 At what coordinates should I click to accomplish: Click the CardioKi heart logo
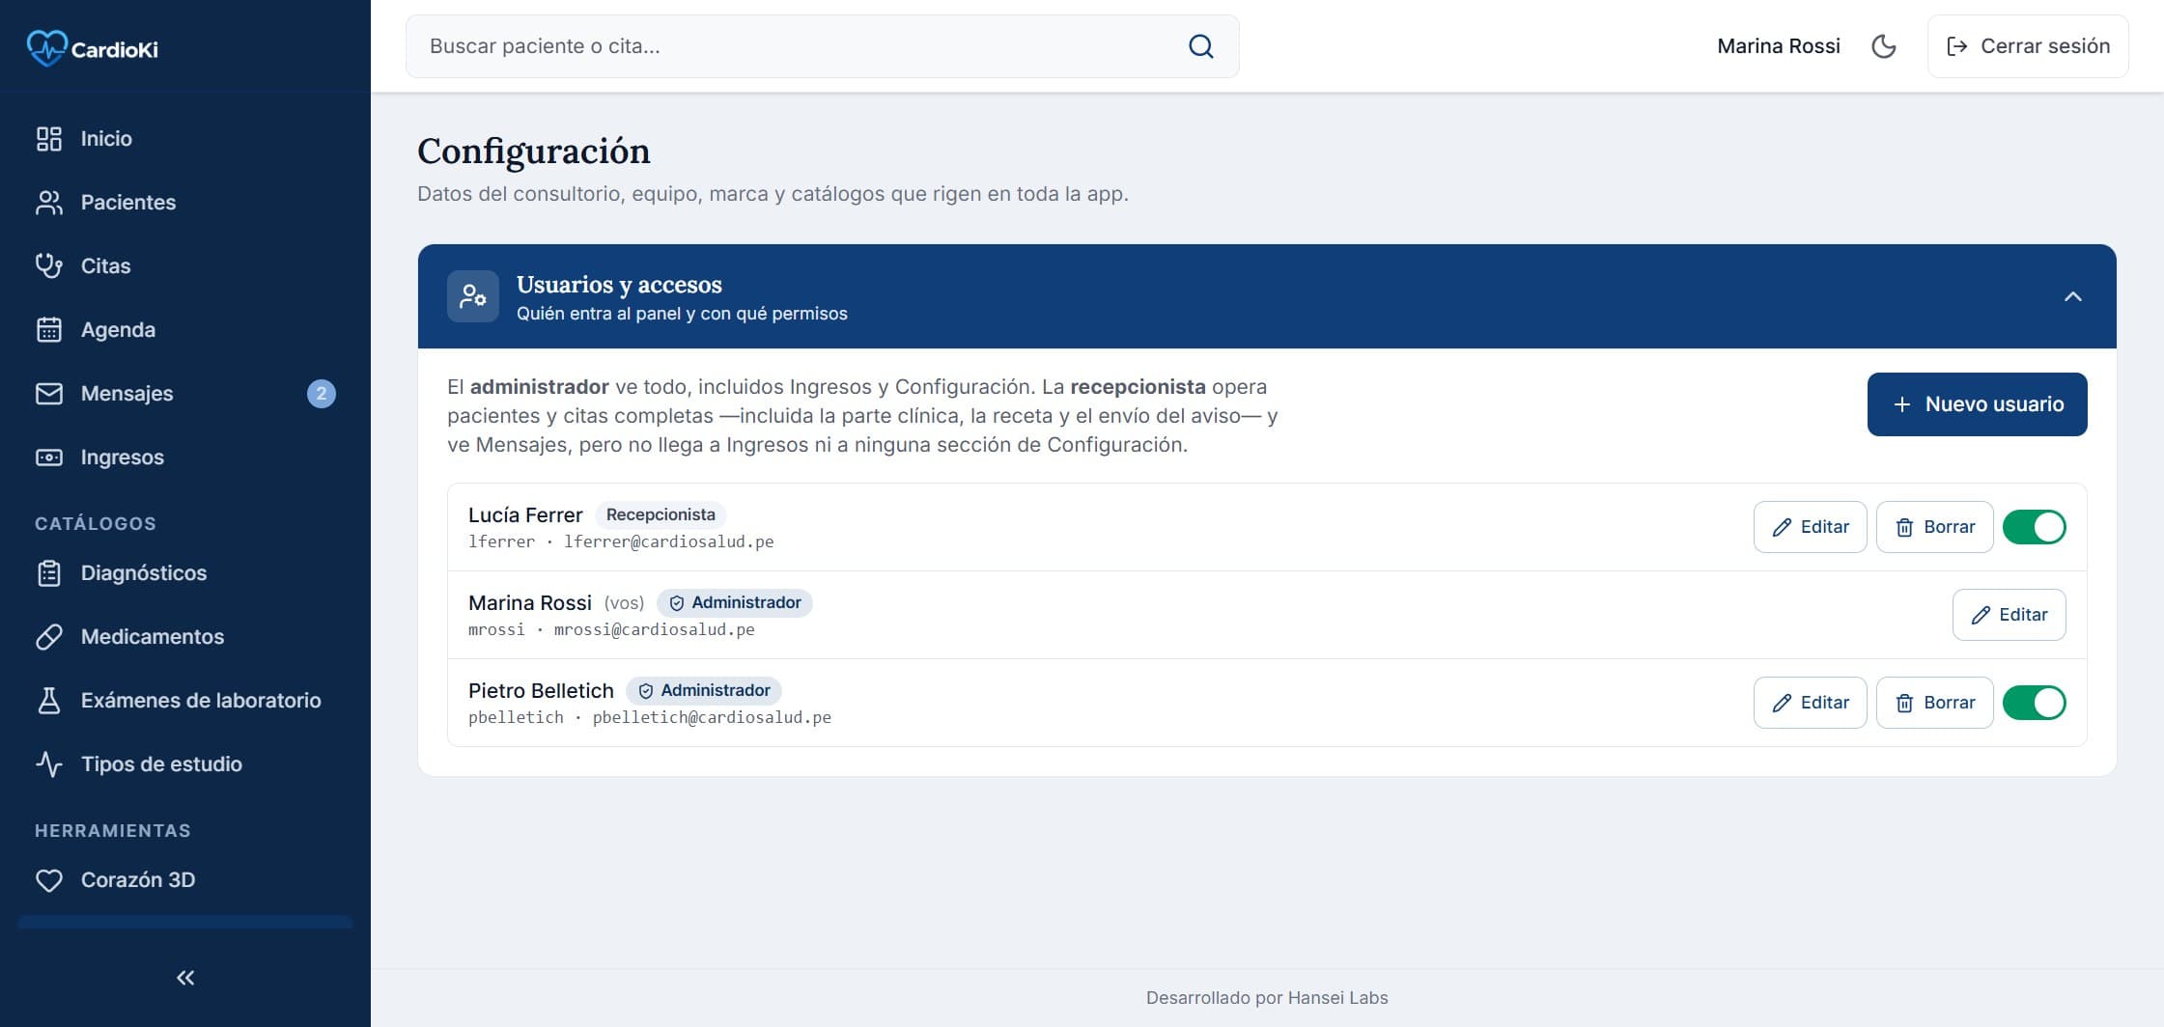pos(47,47)
